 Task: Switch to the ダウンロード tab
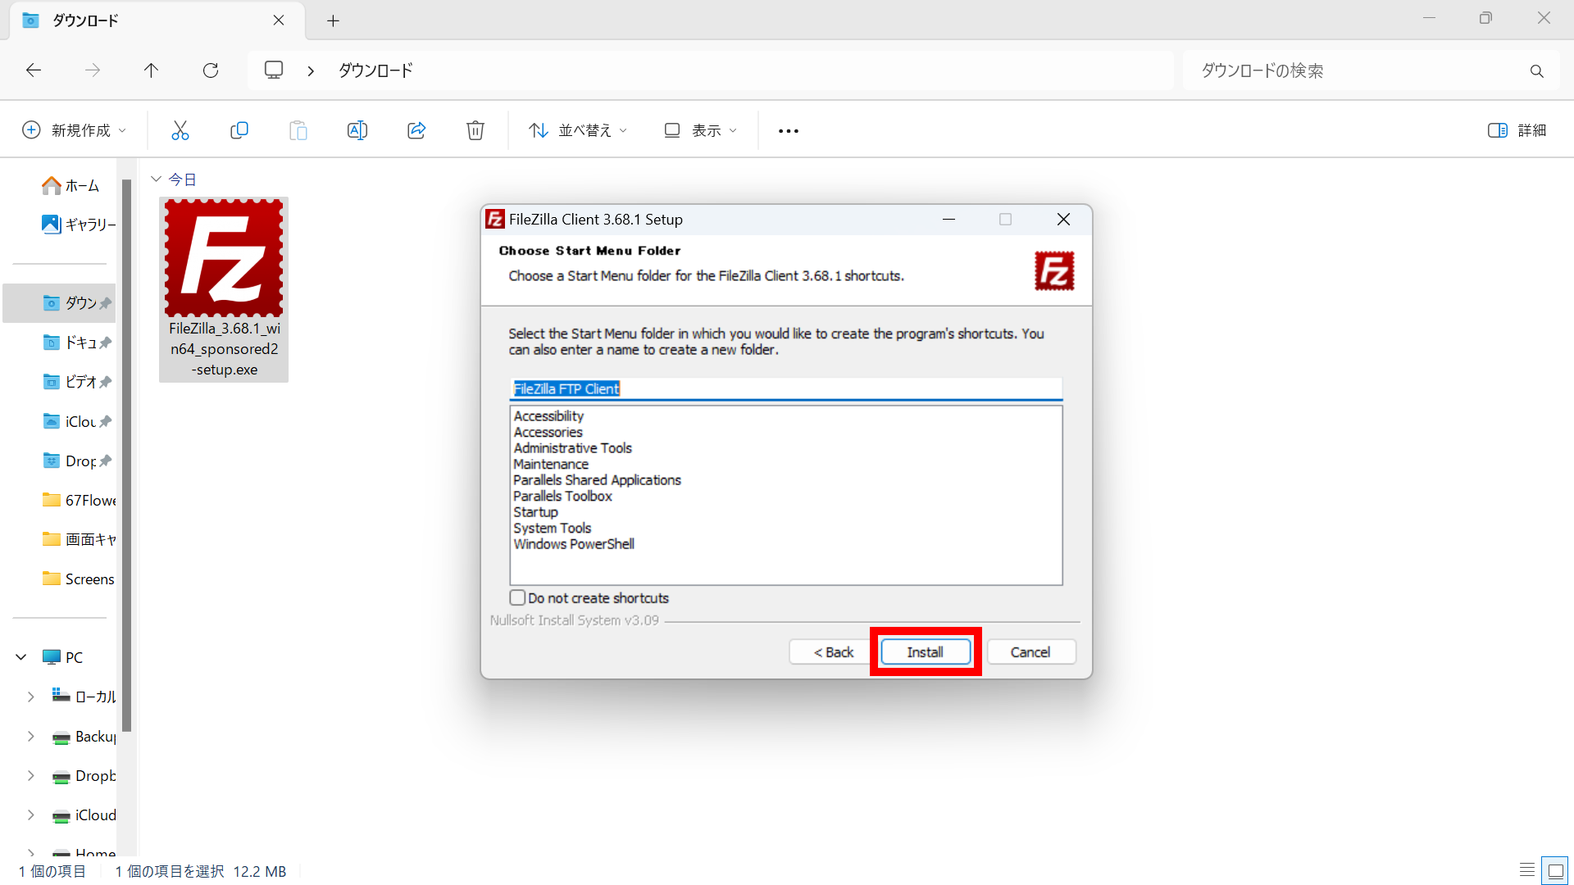[x=156, y=20]
